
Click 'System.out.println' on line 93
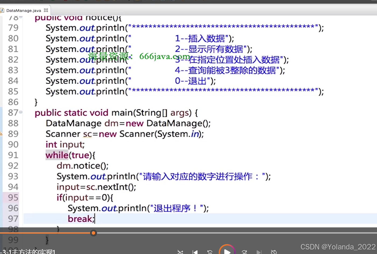point(96,176)
